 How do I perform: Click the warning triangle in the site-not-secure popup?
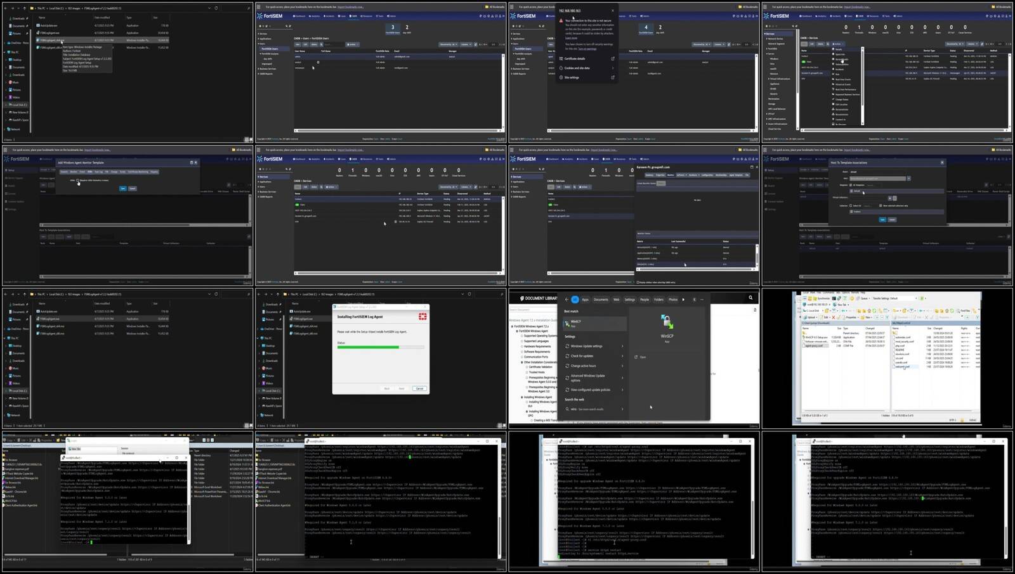[561, 20]
